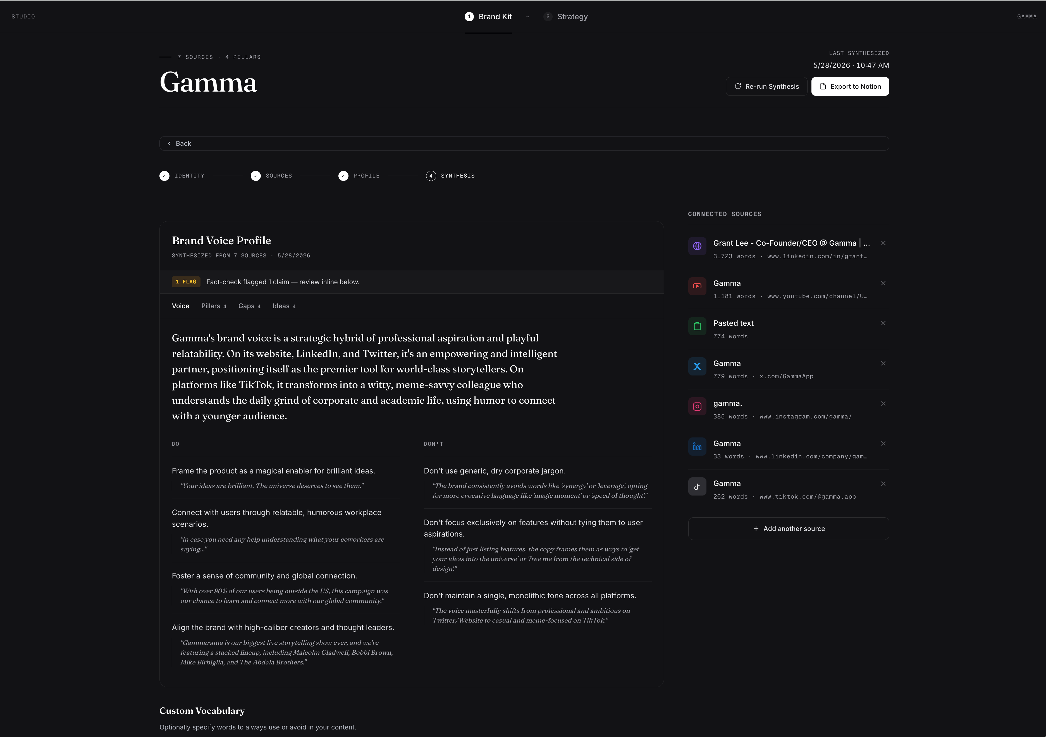
Task: Click 'Don't maintain a single, monolithic tone' item
Action: click(530, 596)
